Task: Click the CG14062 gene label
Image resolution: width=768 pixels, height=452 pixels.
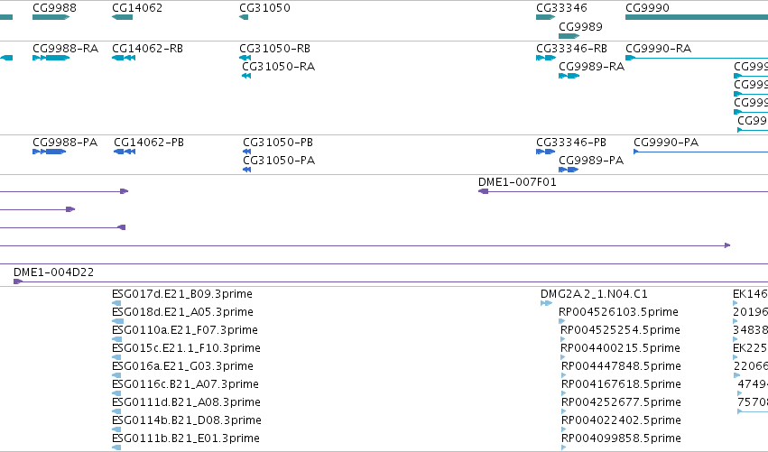Action: 137,8
